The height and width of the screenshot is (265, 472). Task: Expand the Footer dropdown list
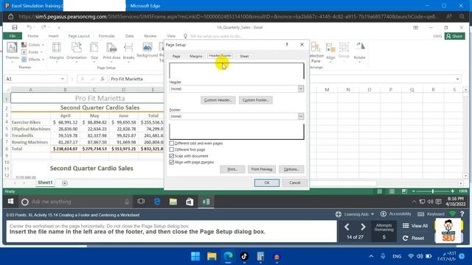(x=301, y=116)
